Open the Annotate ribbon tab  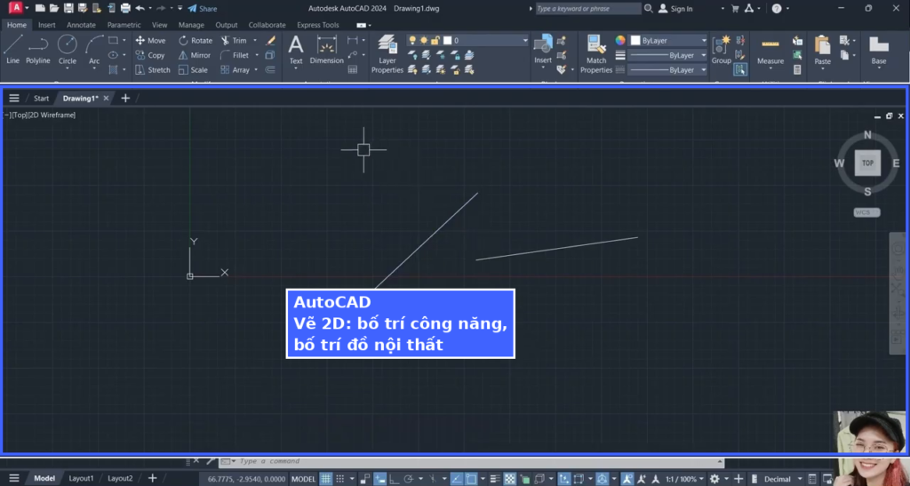tap(81, 25)
